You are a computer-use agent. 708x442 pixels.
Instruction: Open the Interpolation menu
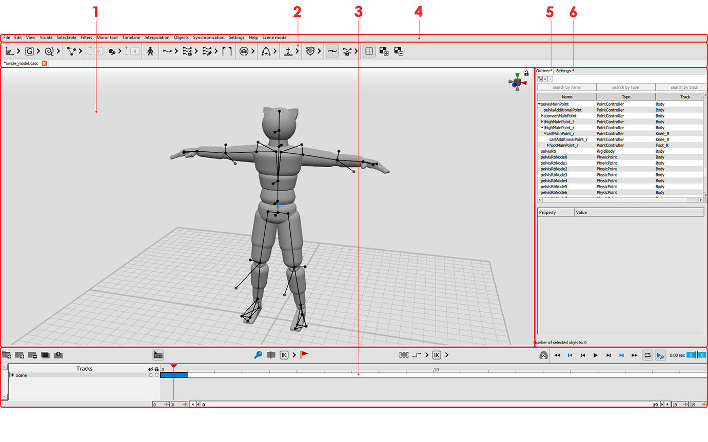click(x=156, y=37)
